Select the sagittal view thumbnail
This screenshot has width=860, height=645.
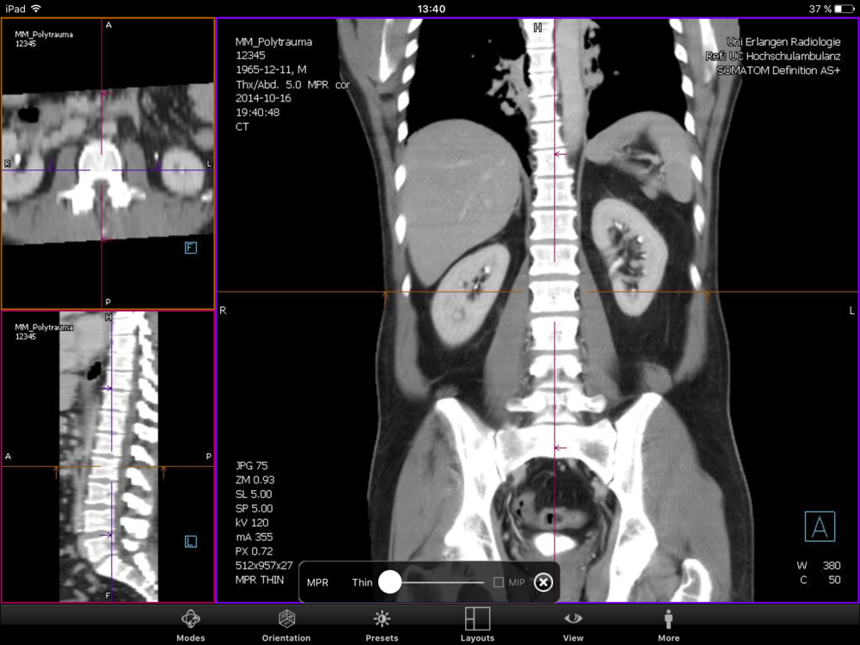pos(107,457)
